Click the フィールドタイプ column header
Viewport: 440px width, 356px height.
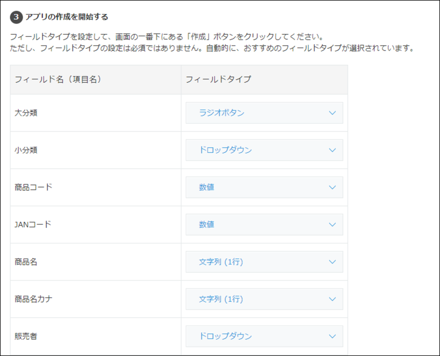[x=264, y=80]
